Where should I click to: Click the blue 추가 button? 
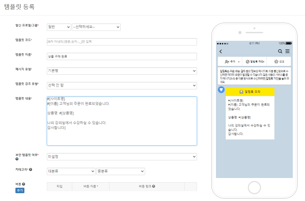20,190
